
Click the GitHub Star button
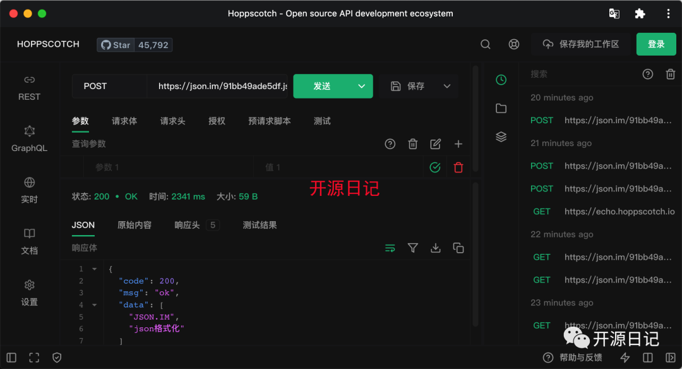click(116, 45)
